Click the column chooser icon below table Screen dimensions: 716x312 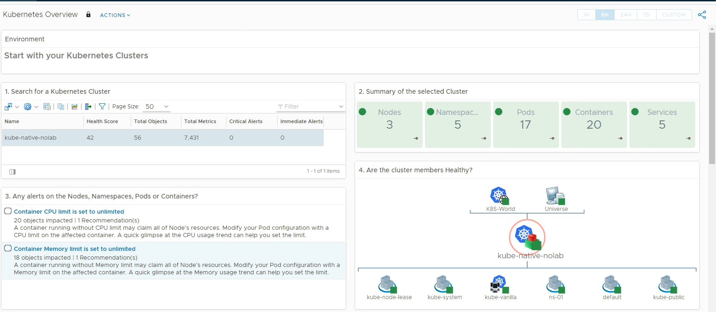click(x=12, y=171)
